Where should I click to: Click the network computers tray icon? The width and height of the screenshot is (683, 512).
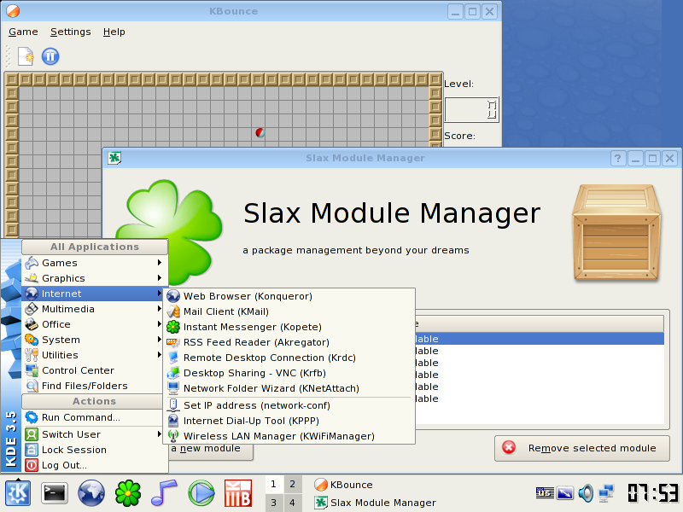(606, 493)
